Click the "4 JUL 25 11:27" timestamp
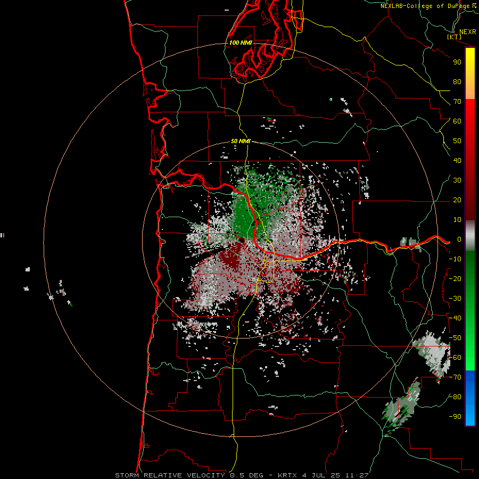The image size is (479, 479). [335, 475]
